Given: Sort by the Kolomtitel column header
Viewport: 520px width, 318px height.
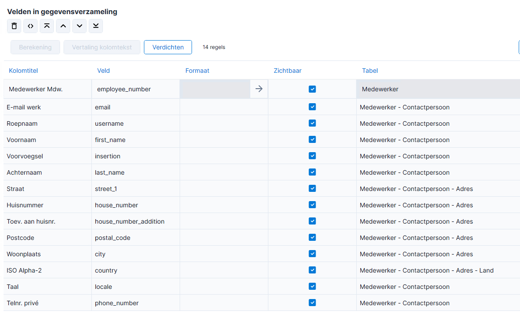Looking at the screenshot, I should point(23,71).
